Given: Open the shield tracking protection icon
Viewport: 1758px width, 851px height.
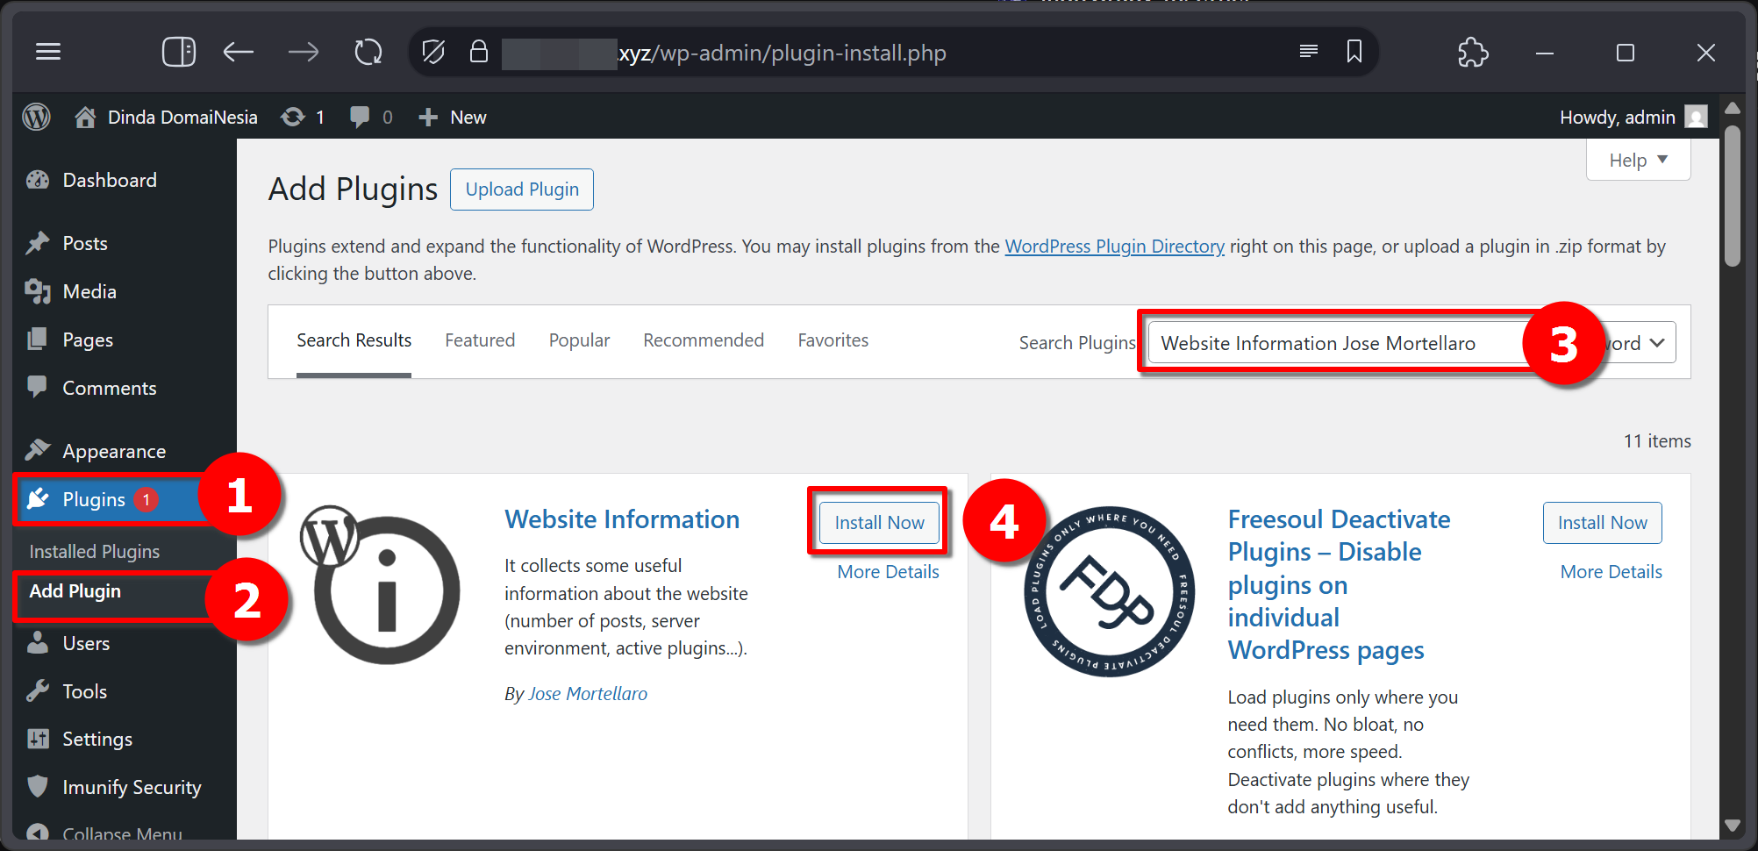Looking at the screenshot, I should (x=433, y=52).
